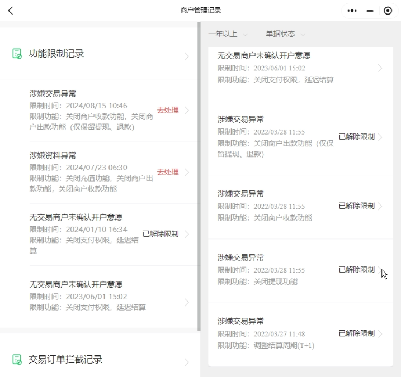Open the three-dots more menu

pyautogui.click(x=352, y=11)
